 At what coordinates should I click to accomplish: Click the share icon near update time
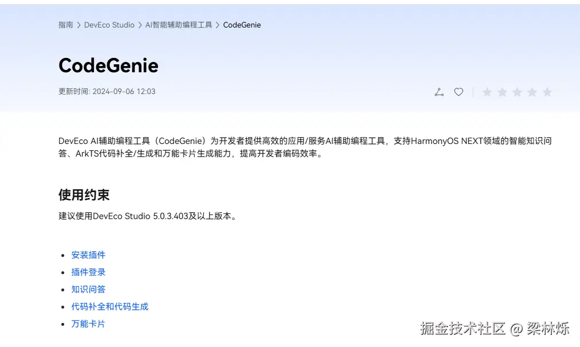pyautogui.click(x=439, y=92)
